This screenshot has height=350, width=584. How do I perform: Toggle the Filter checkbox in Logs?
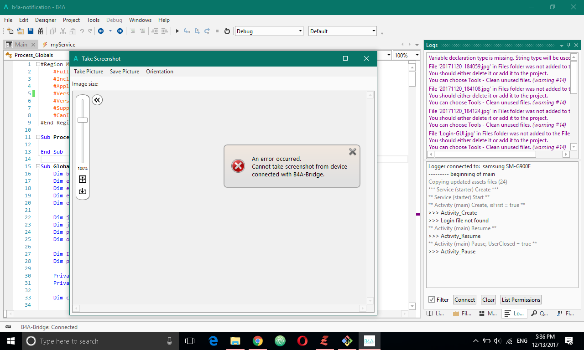[432, 299]
